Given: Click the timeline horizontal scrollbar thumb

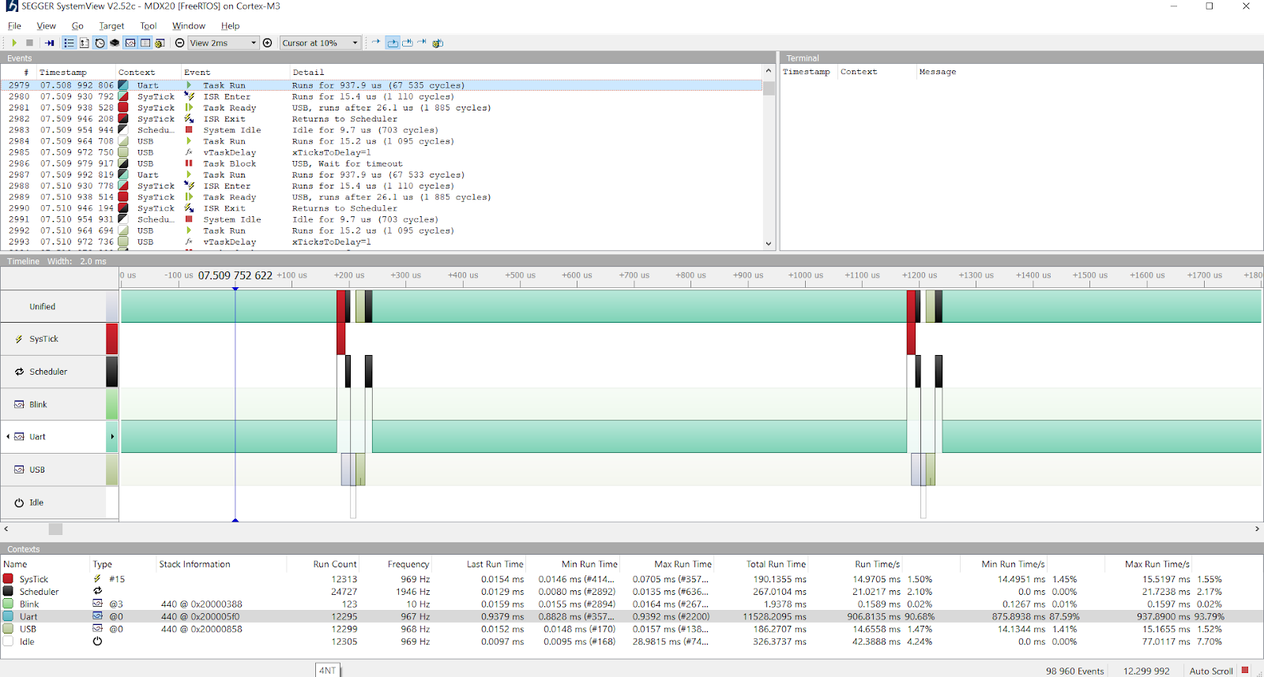Looking at the screenshot, I should point(55,529).
